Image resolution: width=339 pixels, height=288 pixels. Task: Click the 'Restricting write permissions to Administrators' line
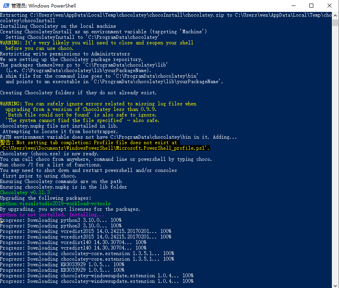tap(65, 54)
